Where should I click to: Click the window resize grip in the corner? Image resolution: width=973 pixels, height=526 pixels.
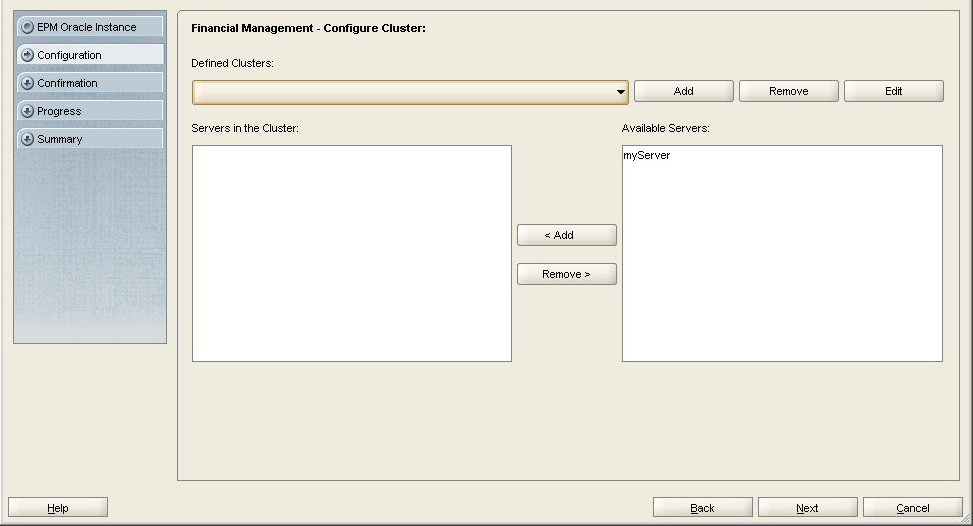(x=966, y=519)
